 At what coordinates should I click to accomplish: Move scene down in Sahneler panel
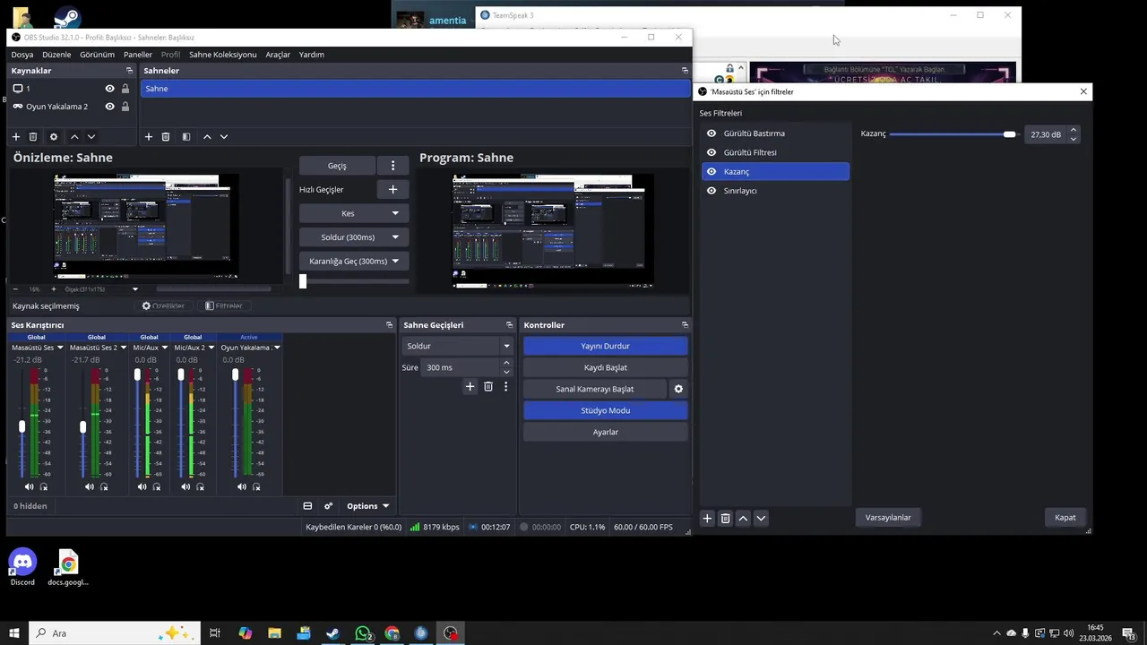tap(224, 136)
